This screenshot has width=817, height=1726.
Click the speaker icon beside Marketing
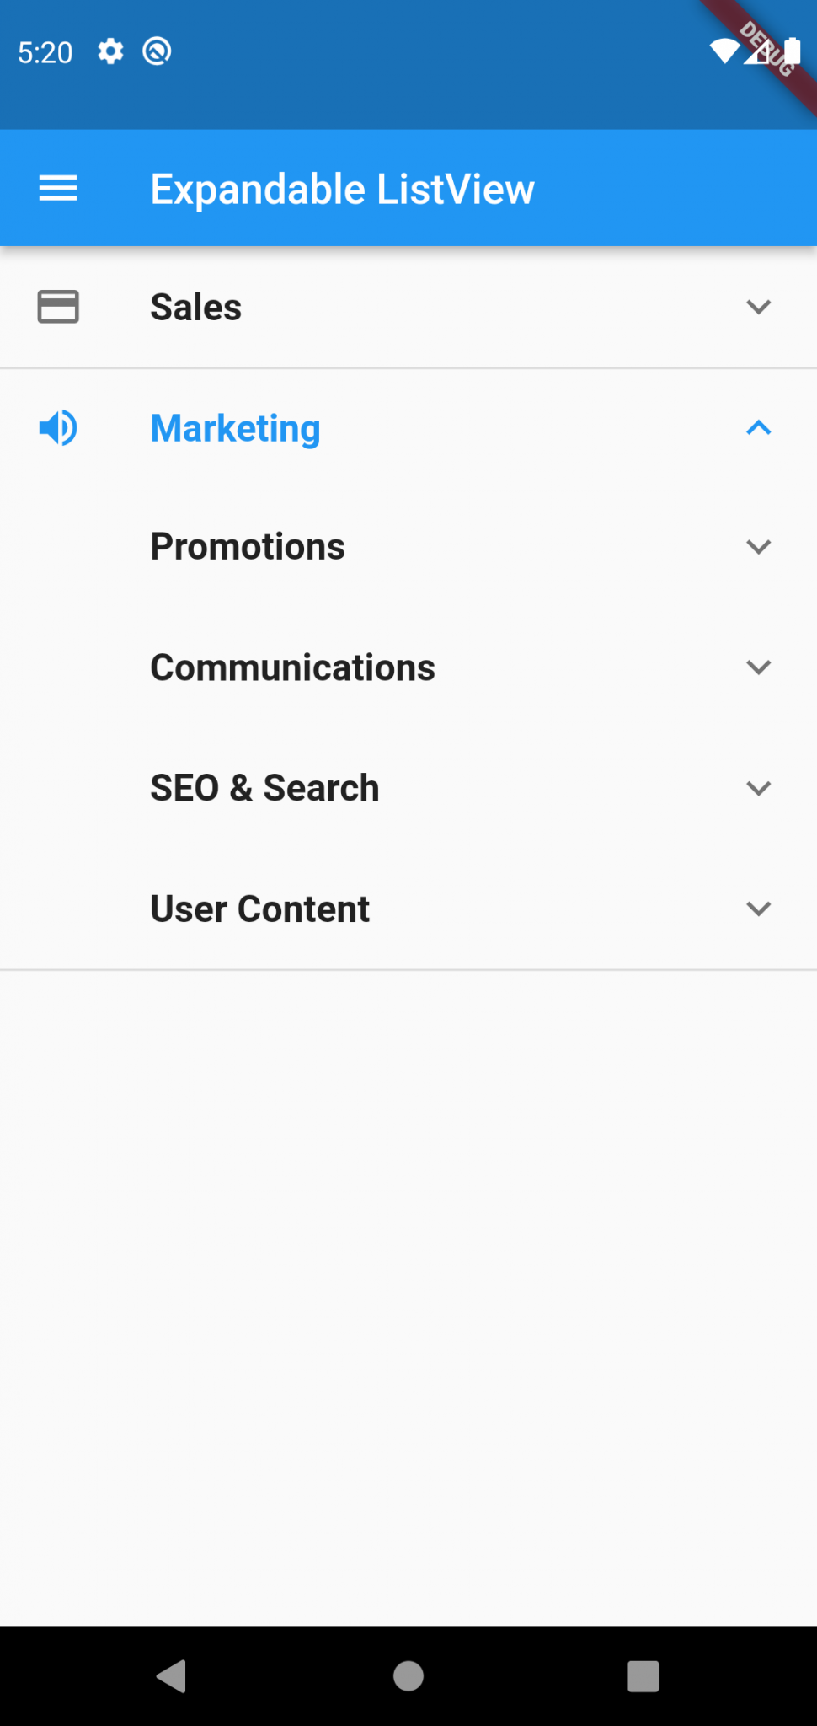57,428
